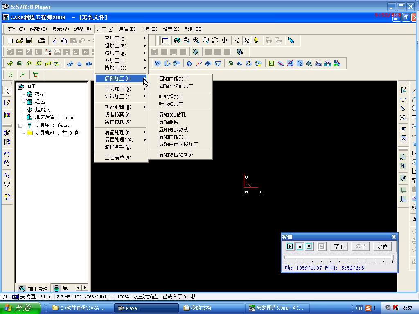This screenshot has width=419, height=314.
Task: Click the Copy icon
Action: (x=63, y=40)
